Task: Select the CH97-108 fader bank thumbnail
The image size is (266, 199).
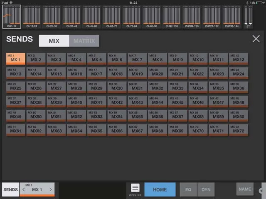Action: pos(172,17)
